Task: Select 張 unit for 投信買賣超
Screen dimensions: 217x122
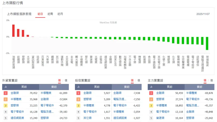Action: point(132,80)
